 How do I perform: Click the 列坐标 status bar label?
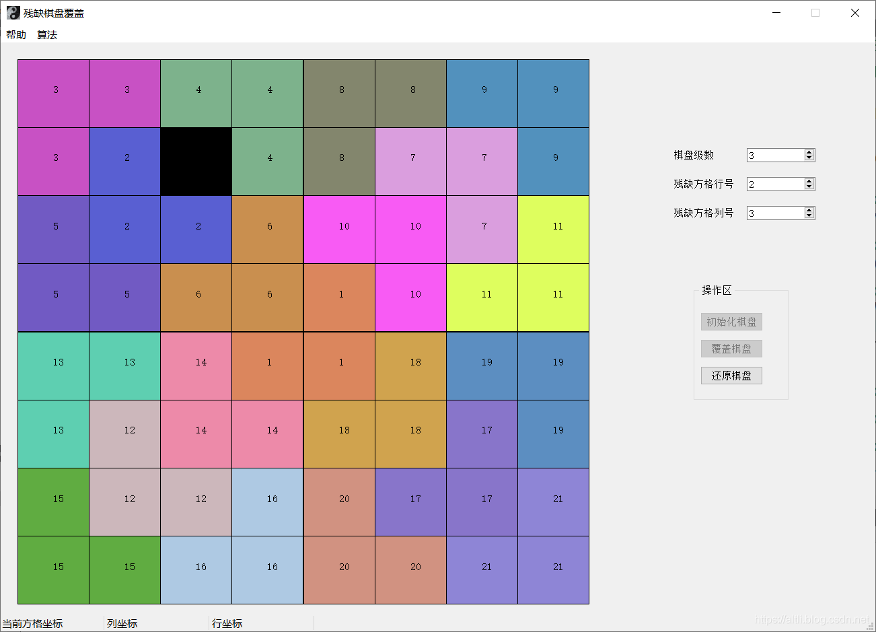[x=121, y=623]
